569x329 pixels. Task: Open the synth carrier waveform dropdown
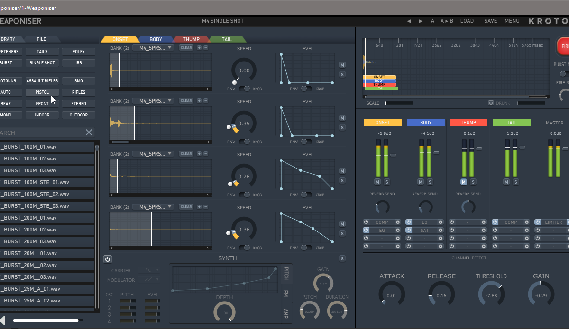[x=149, y=270]
